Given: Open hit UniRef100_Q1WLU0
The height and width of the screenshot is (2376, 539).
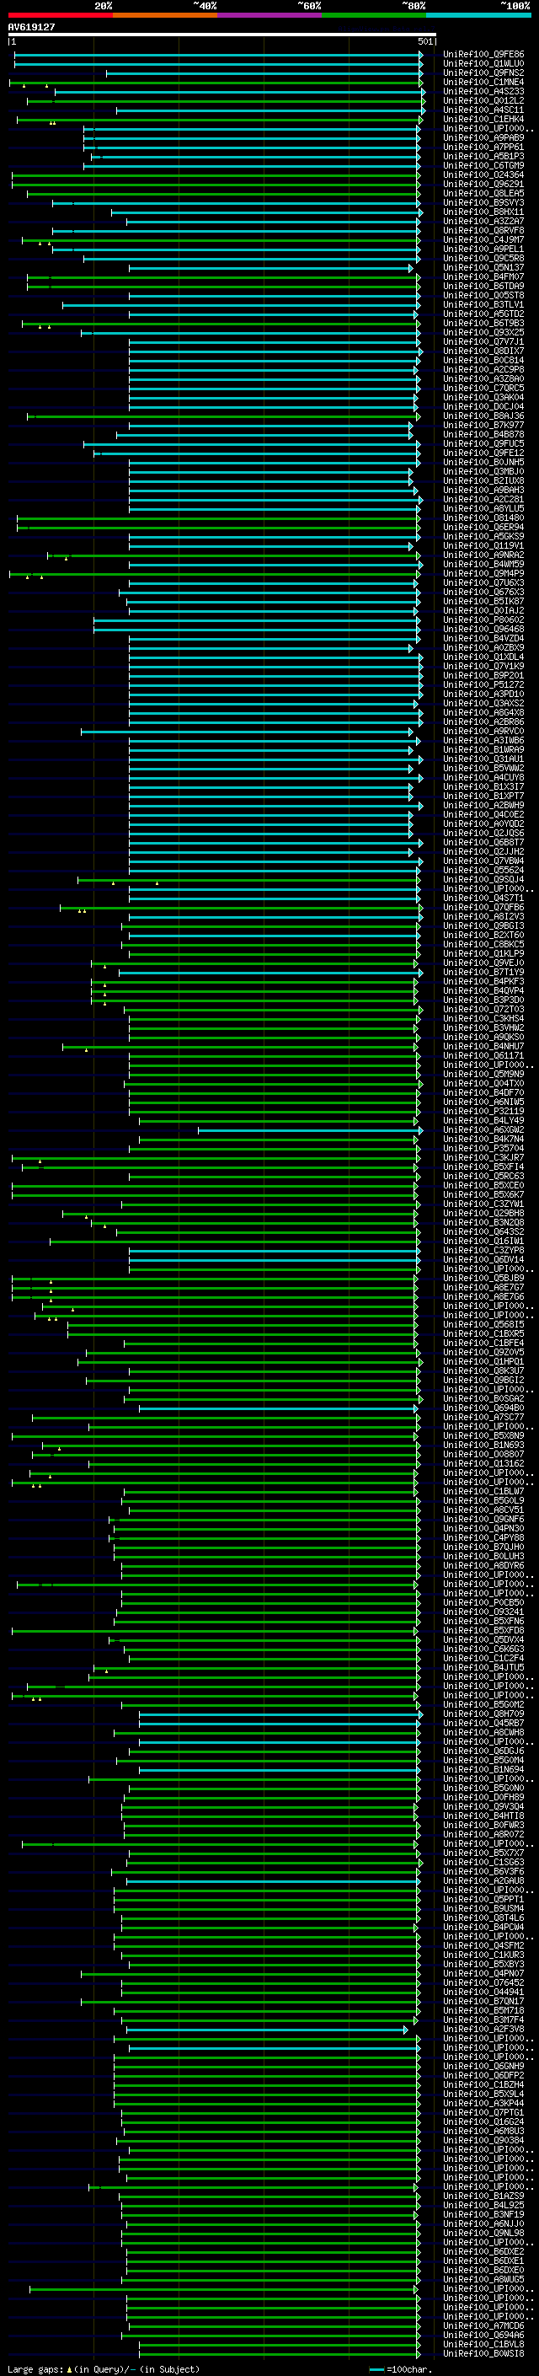Looking at the screenshot, I should pos(483,64).
